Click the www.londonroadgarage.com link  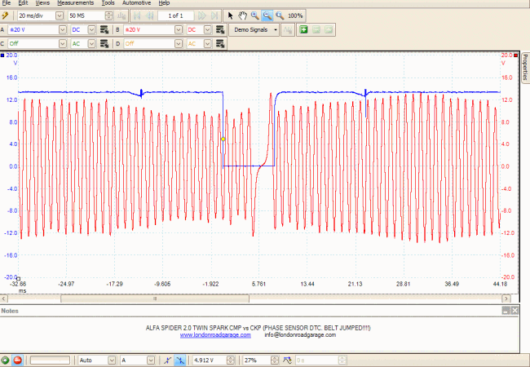click(x=215, y=334)
